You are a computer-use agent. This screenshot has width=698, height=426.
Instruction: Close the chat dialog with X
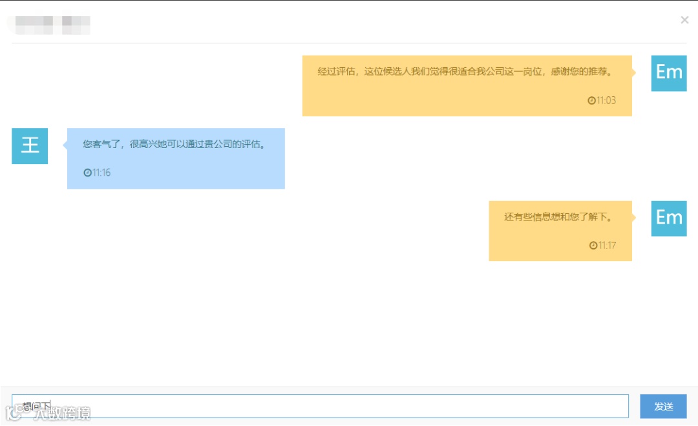(x=684, y=20)
